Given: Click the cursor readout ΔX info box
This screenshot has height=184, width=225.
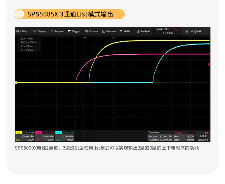Looking at the screenshot, I should point(29,44).
